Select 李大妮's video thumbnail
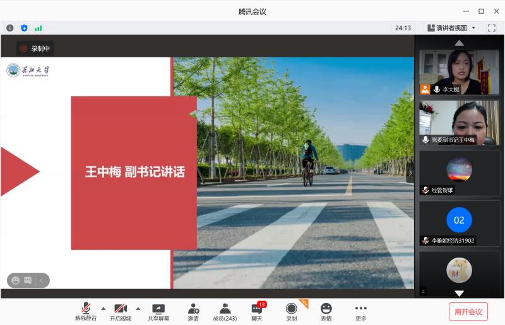The height and width of the screenshot is (325, 505). pos(459,72)
